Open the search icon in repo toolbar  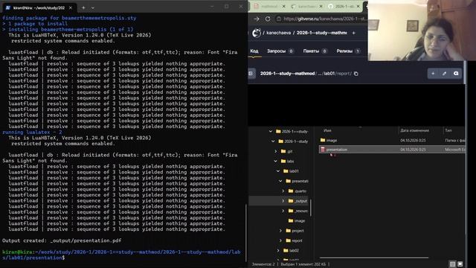[456, 74]
